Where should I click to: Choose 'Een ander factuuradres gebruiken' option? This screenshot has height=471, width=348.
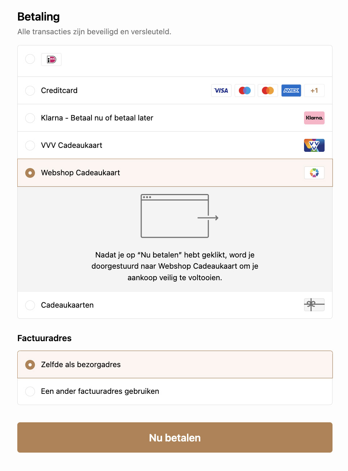[x=30, y=391]
